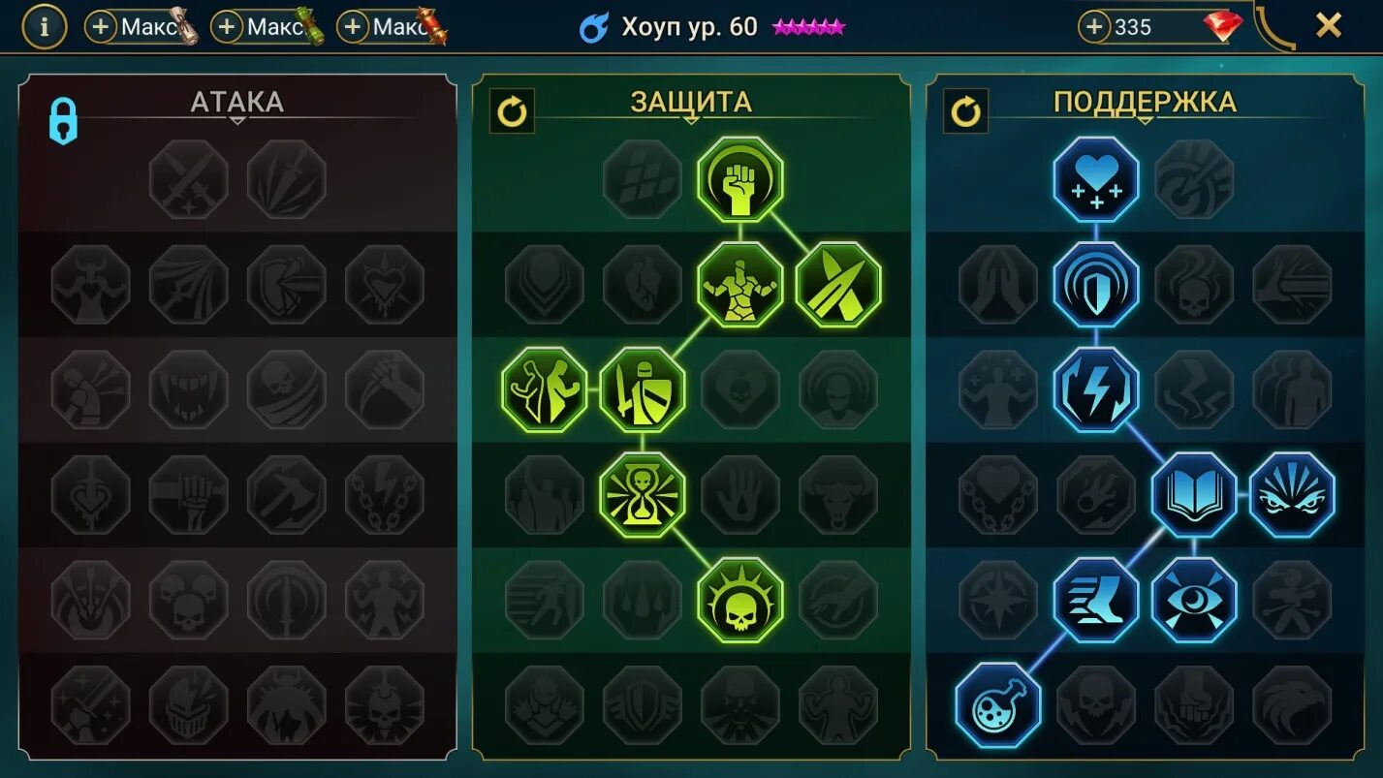Image resolution: width=1383 pixels, height=778 pixels.
Task: Click the info button in top bar
Action: coord(44,26)
